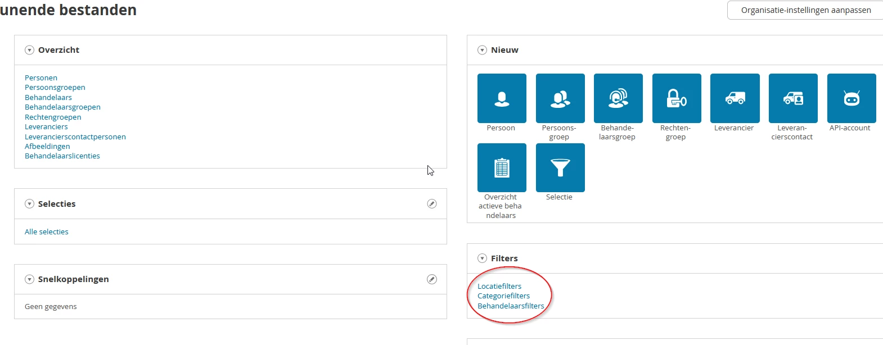883x345 pixels.
Task: Create a new API-account robot icon
Action: point(852,98)
